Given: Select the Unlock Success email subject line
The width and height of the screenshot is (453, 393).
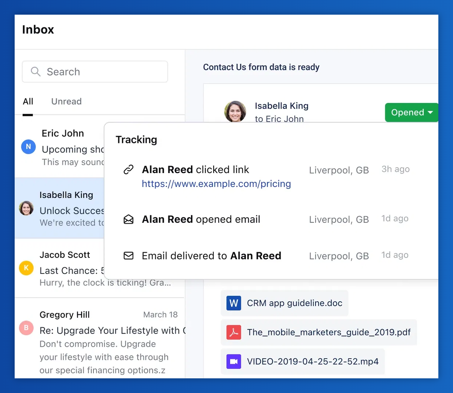Looking at the screenshot, I should coord(72,211).
